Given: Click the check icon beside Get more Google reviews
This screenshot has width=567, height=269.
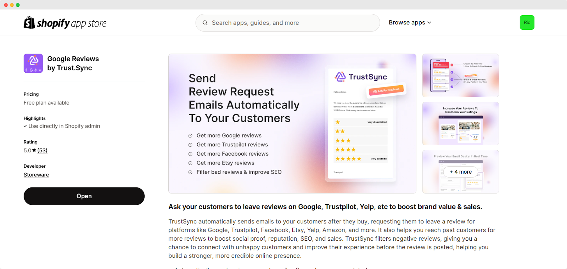Looking at the screenshot, I should (190, 136).
